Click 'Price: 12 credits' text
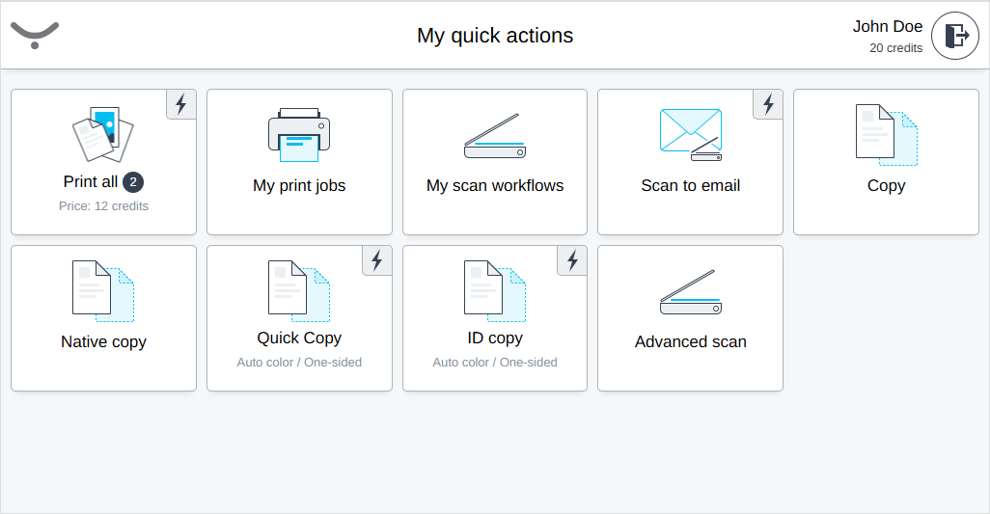 coord(103,206)
